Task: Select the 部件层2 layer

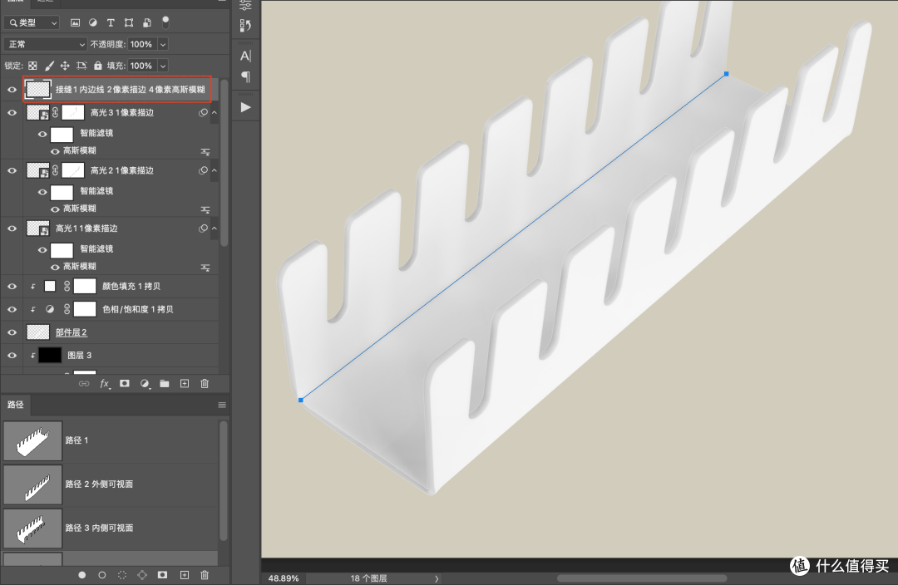Action: click(x=71, y=332)
